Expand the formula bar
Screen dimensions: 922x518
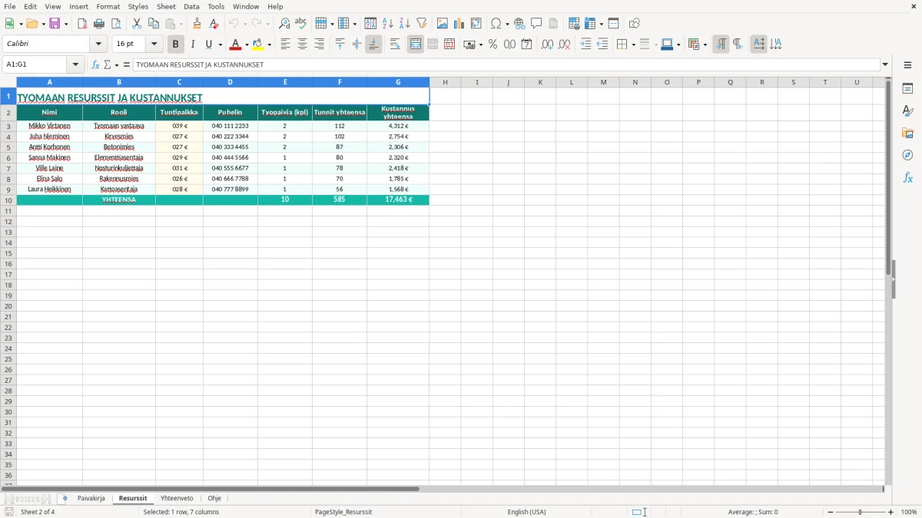tap(885, 65)
